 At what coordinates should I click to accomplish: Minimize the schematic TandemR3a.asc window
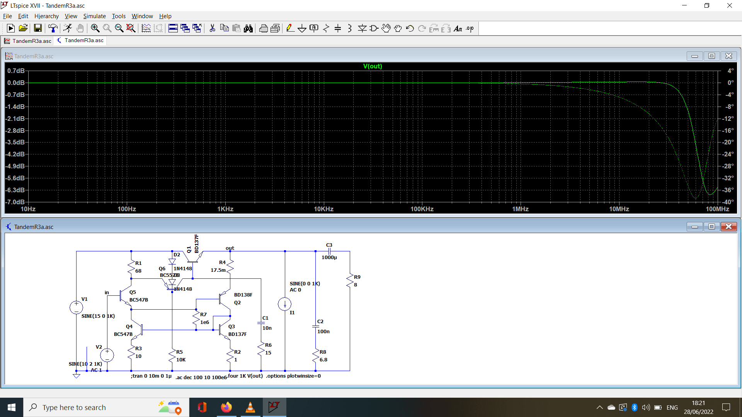pos(694,227)
